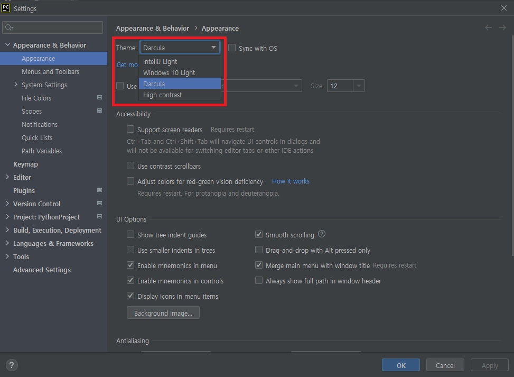Click the project-level icon next to Project: PythonProject

[99, 216]
